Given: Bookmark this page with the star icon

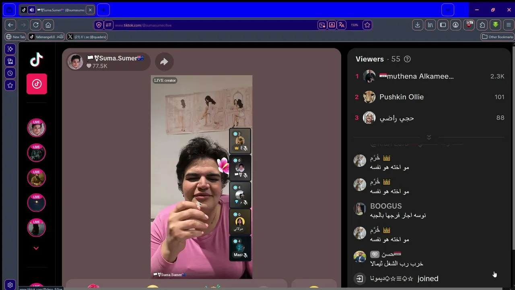Looking at the screenshot, I should (x=367, y=25).
